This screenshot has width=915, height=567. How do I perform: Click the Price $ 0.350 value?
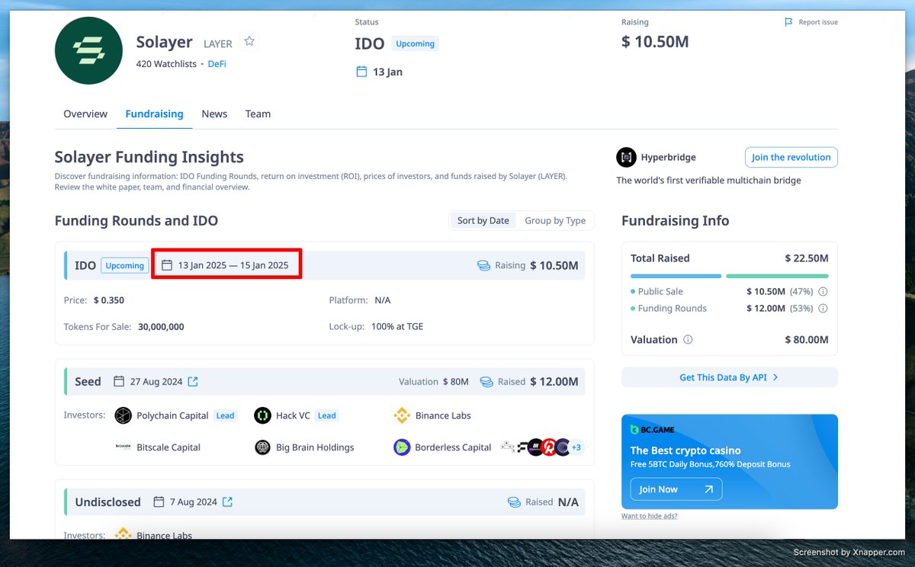[109, 300]
